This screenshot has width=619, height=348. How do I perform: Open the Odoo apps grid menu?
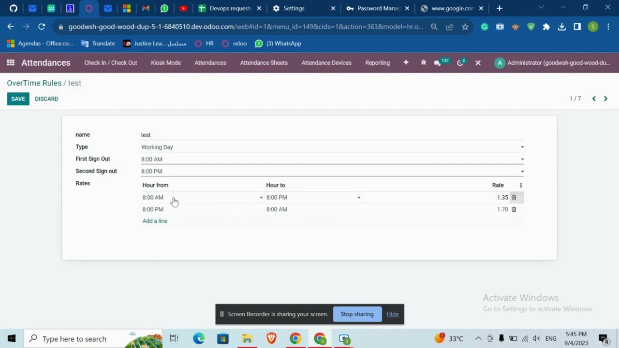tap(11, 63)
